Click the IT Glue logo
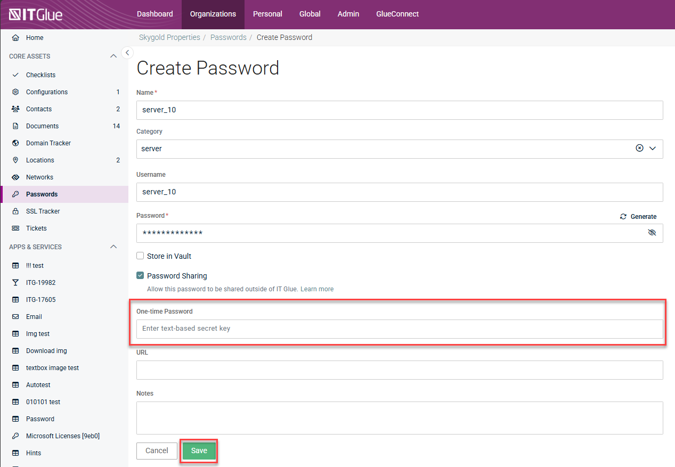 [x=36, y=14]
